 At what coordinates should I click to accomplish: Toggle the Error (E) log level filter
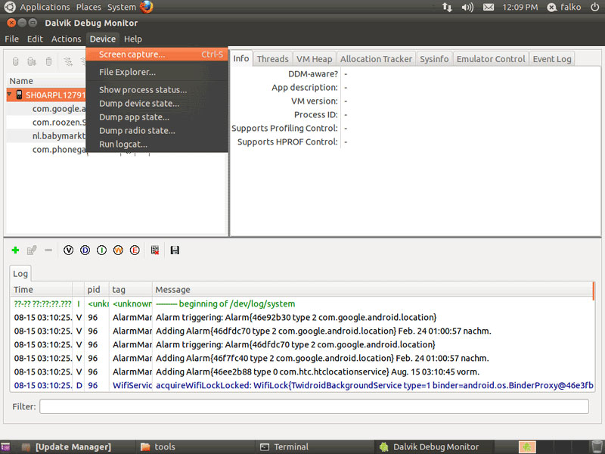(135, 250)
